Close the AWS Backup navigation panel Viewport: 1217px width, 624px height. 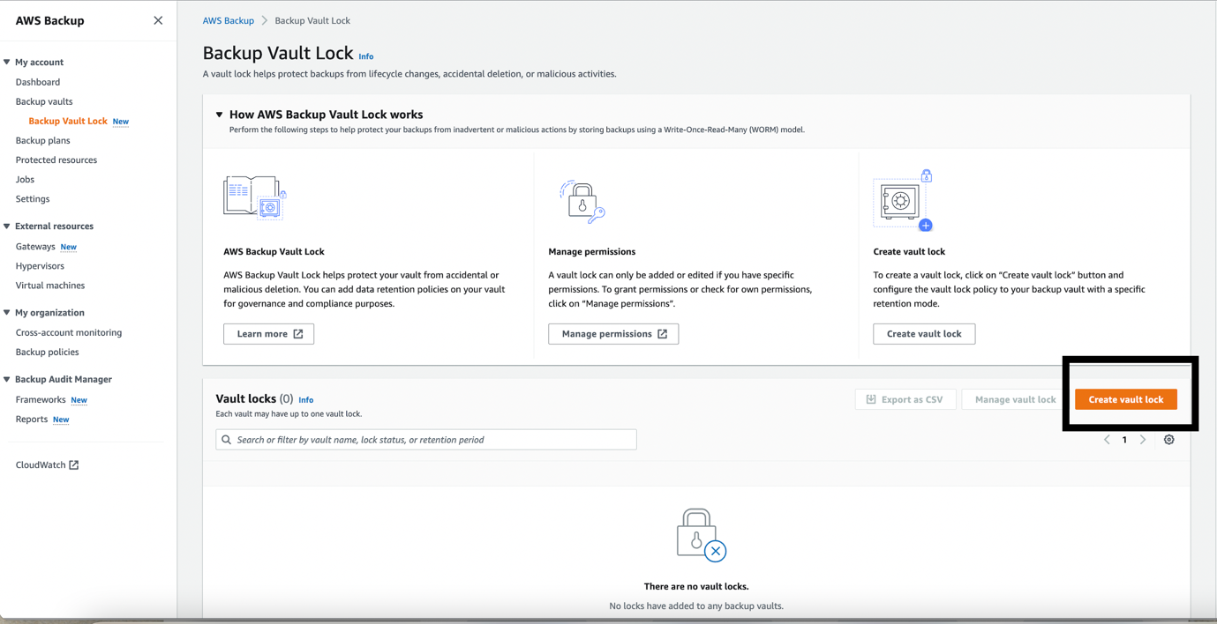[x=157, y=19]
